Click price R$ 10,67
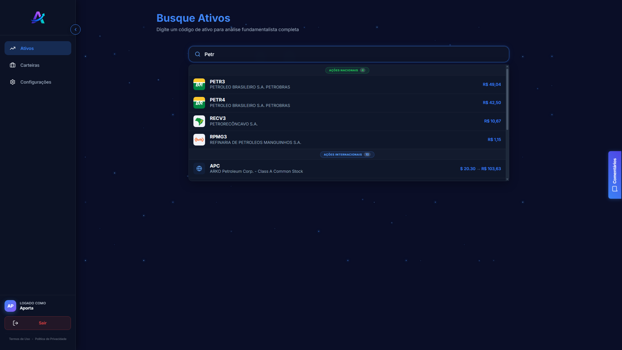Viewport: 622px width, 350px height. coord(492,121)
